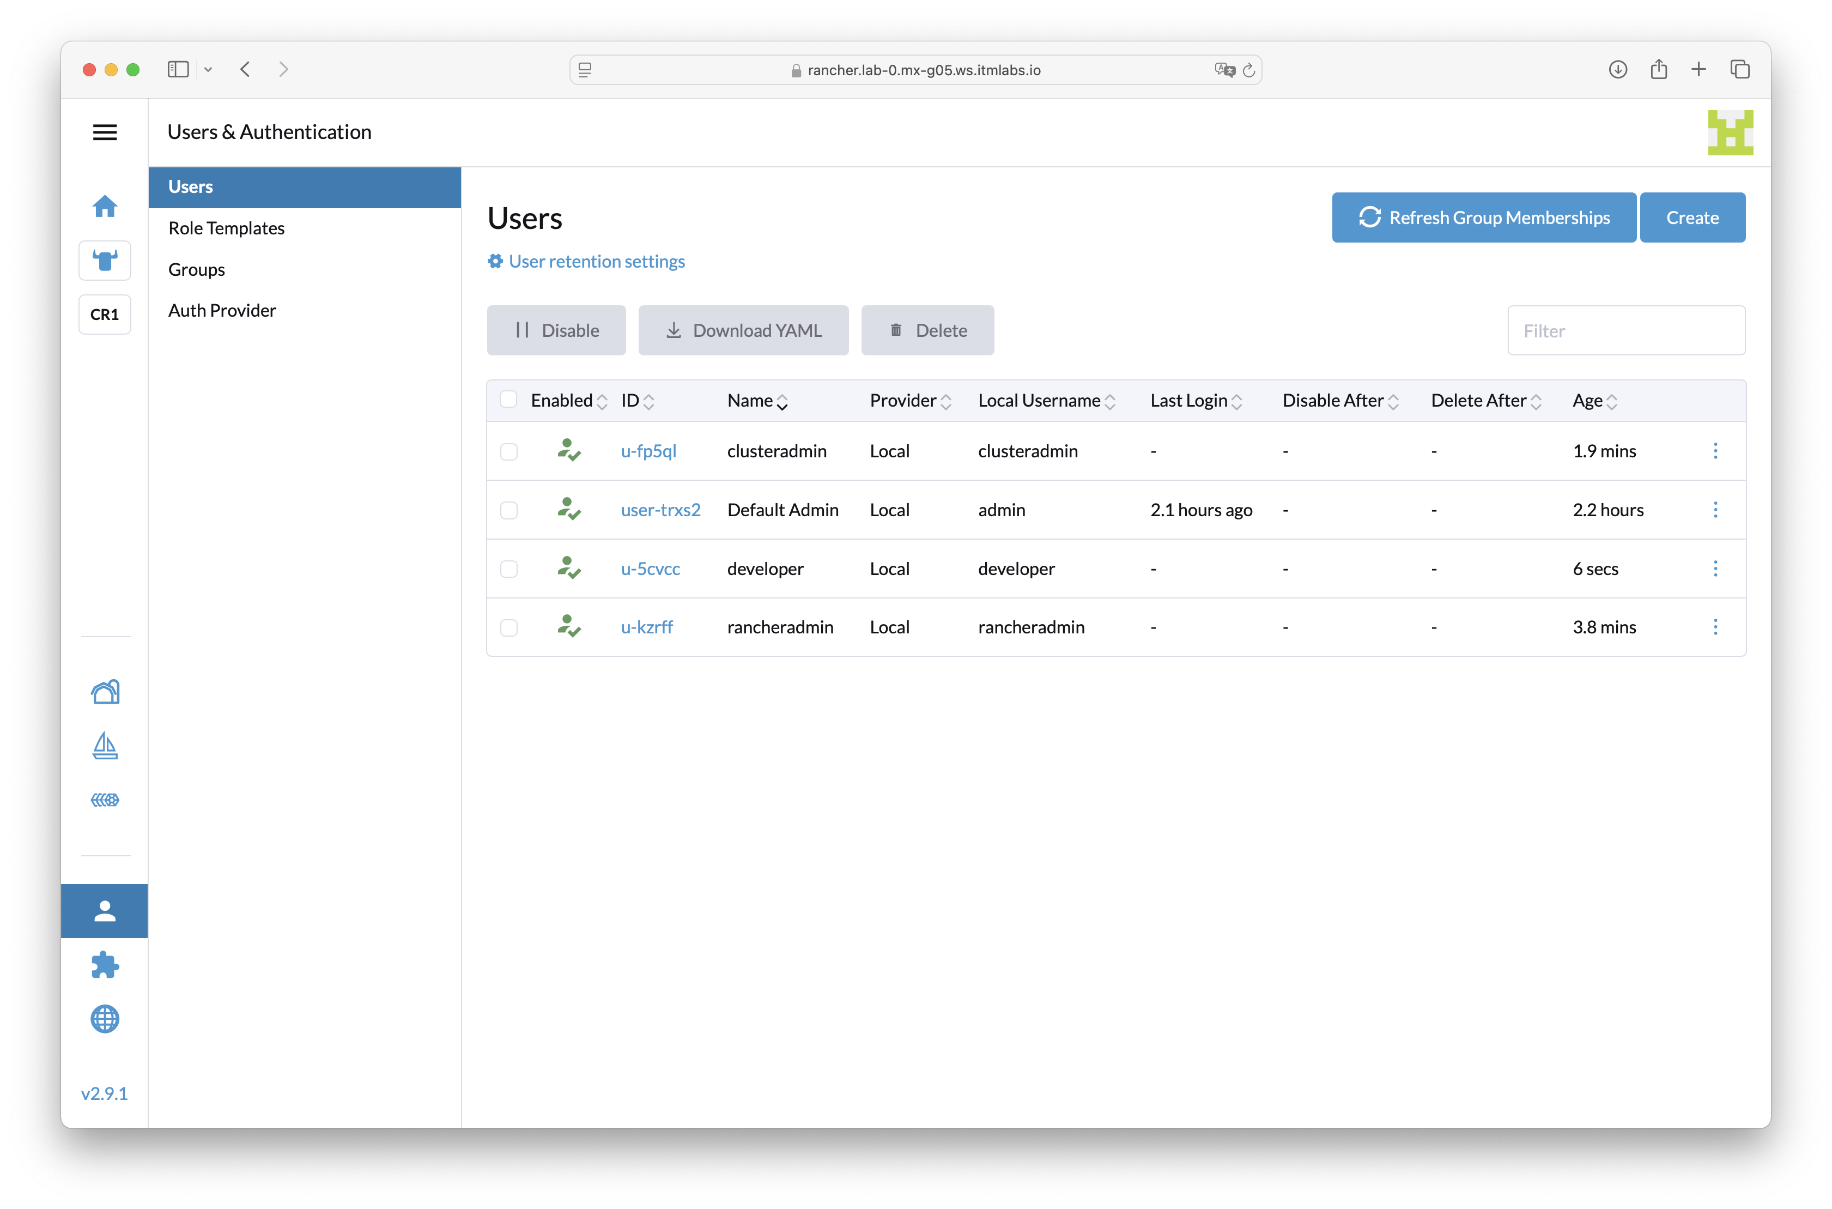Open the Global Settings globe icon

105,1019
